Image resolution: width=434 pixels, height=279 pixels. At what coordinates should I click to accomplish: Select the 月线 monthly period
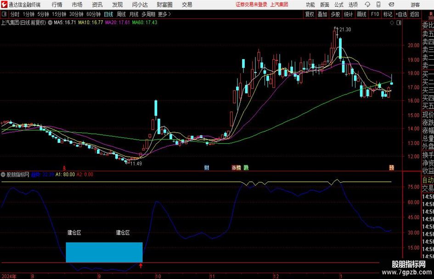(x=134, y=14)
